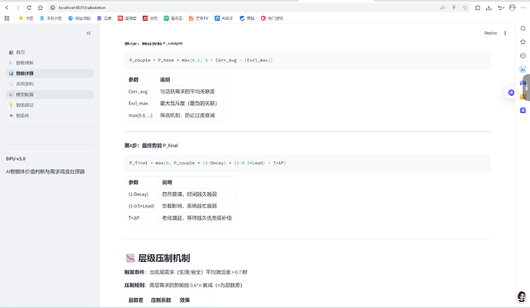The image size is (530, 308).
Task: Open the 百度 bookmark
Action: [104, 18]
